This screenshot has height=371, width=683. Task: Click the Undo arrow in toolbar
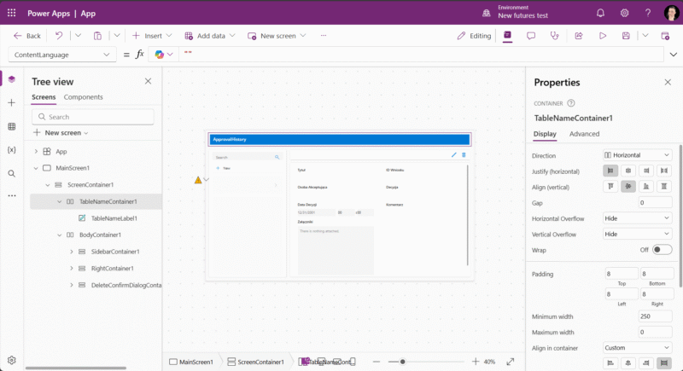(x=59, y=36)
